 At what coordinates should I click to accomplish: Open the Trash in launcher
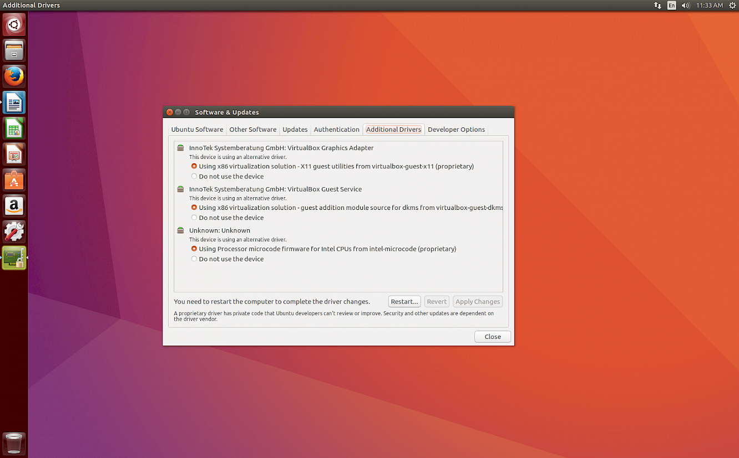click(x=14, y=444)
